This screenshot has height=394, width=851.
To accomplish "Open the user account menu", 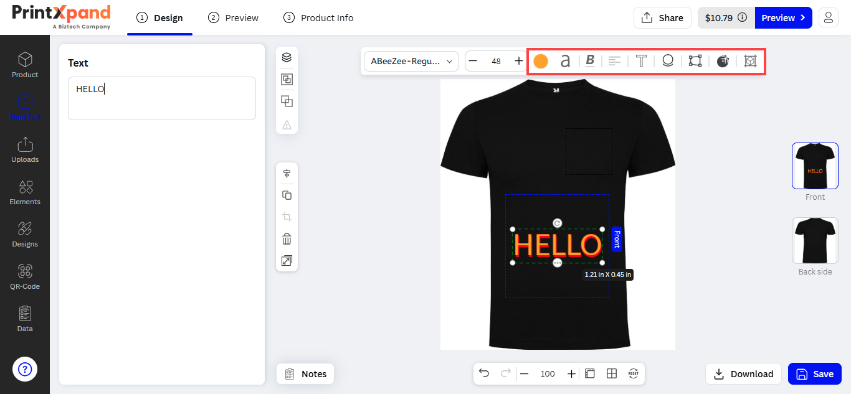I will (828, 17).
